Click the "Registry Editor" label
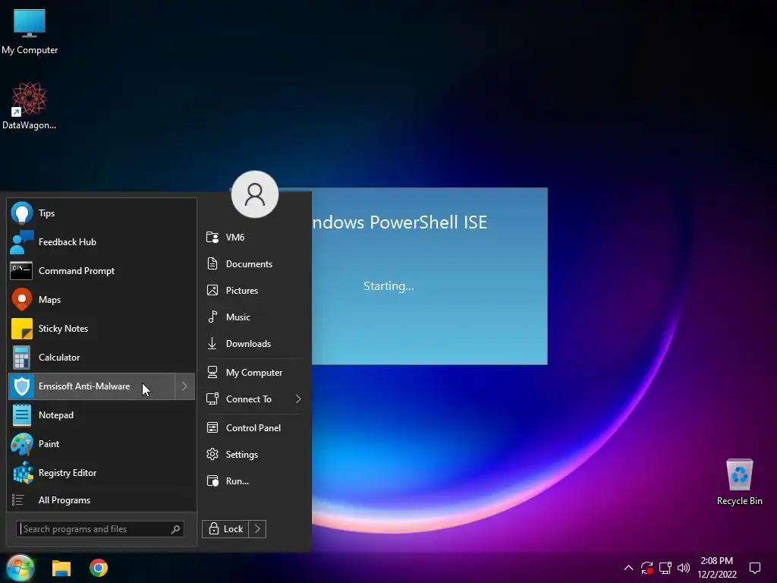 pos(68,473)
